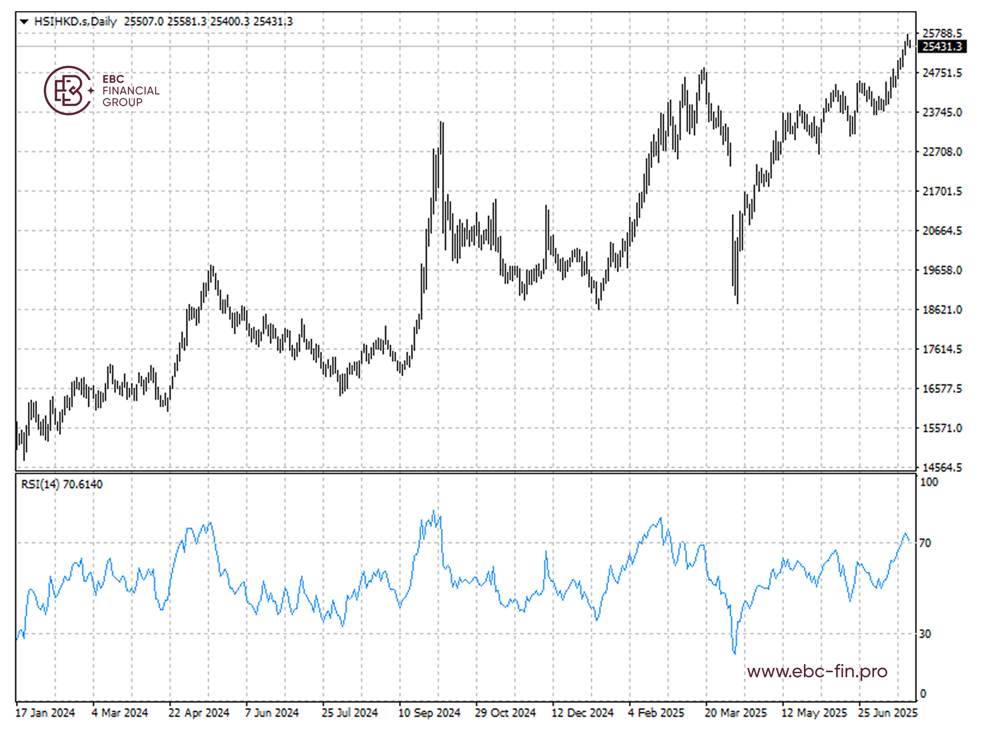Click the HSIHKD.s chart dropdown triangle

(24, 21)
